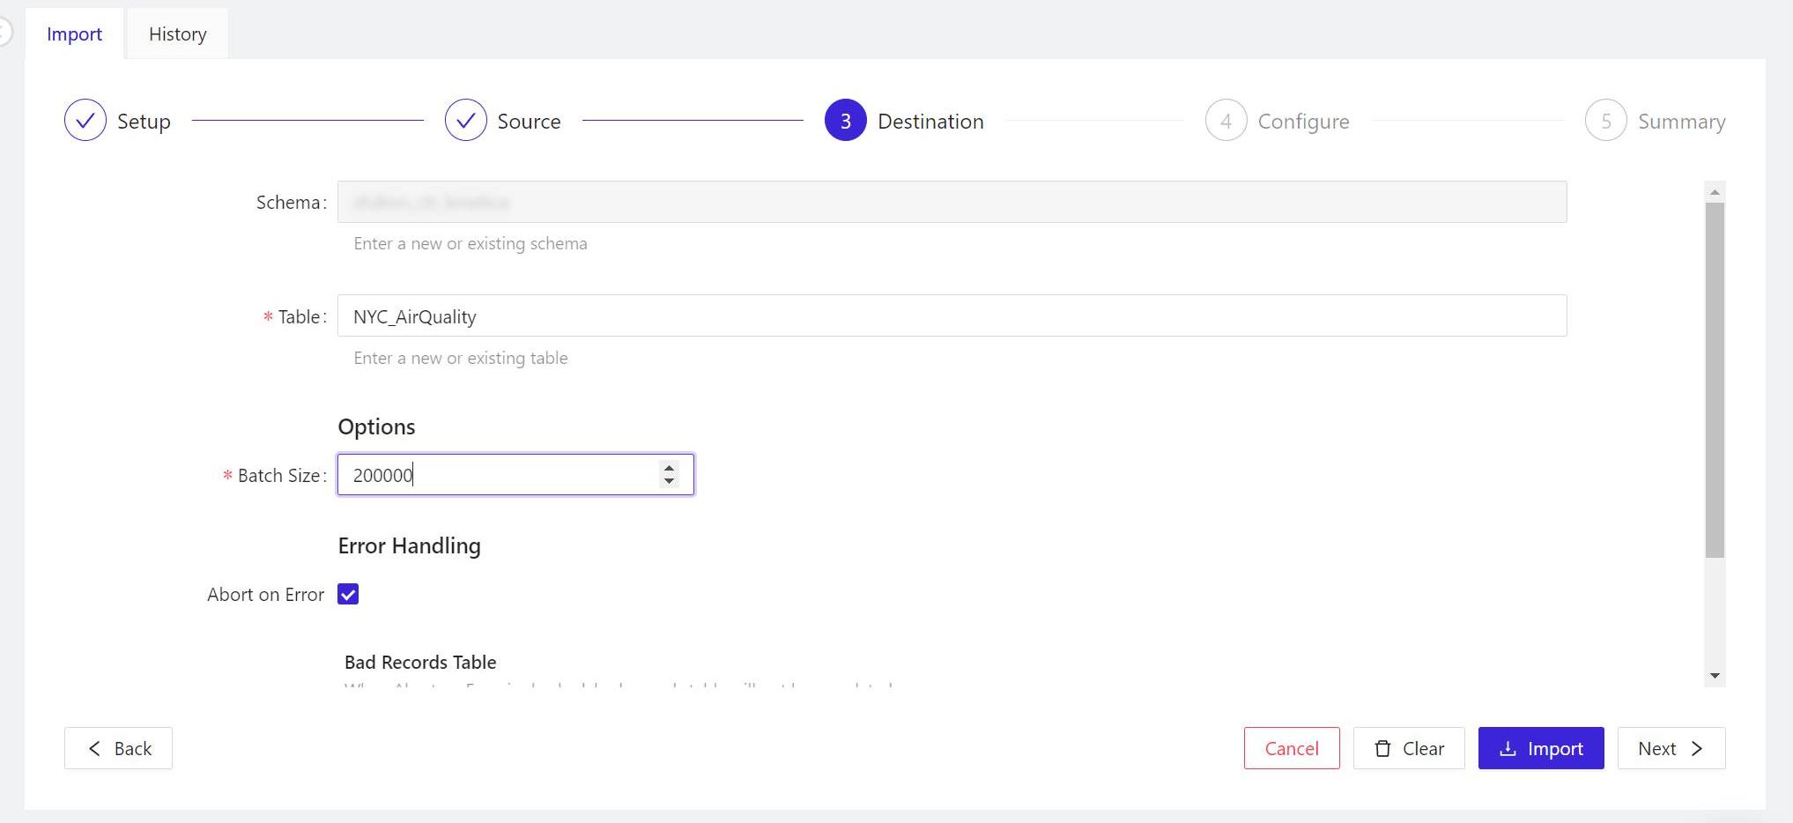
Task: Decrease Batch Size with down arrow
Action: [669, 481]
